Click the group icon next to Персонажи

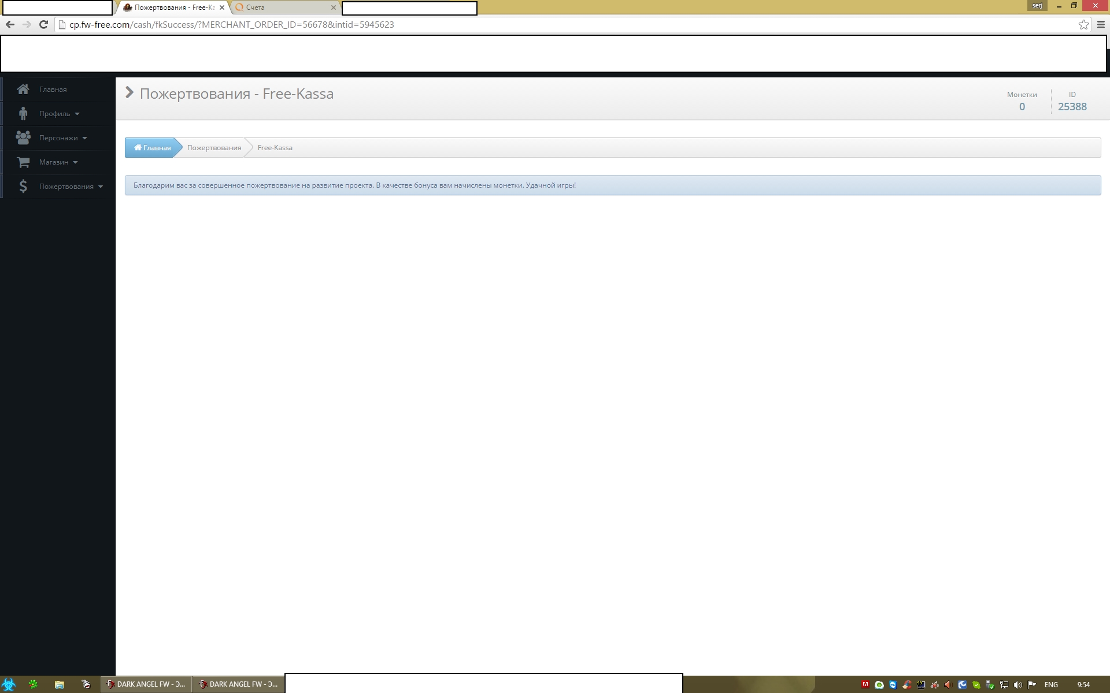point(23,138)
